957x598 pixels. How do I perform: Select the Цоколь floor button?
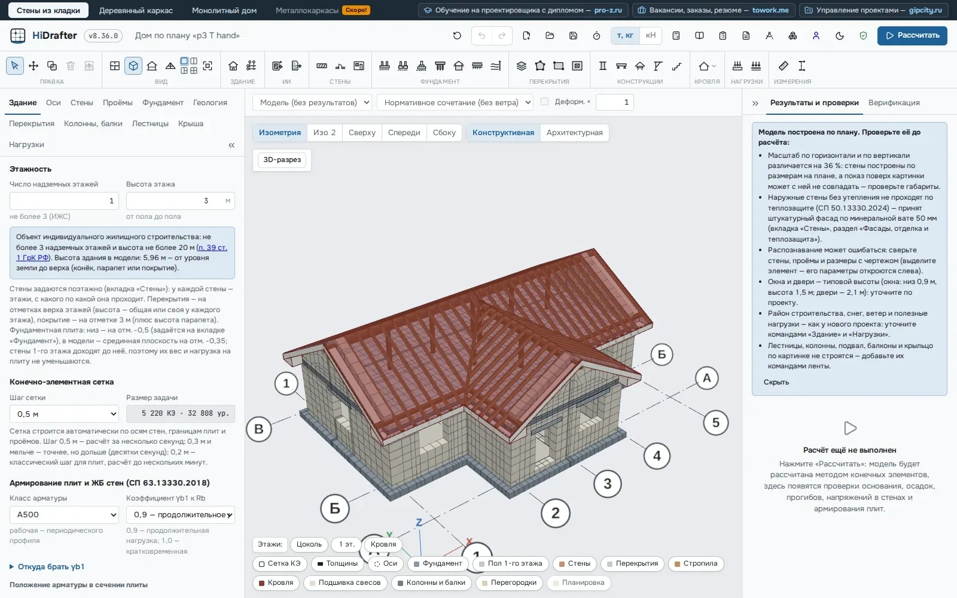point(309,544)
